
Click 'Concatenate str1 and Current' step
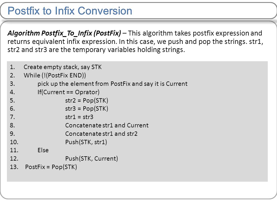107,125
